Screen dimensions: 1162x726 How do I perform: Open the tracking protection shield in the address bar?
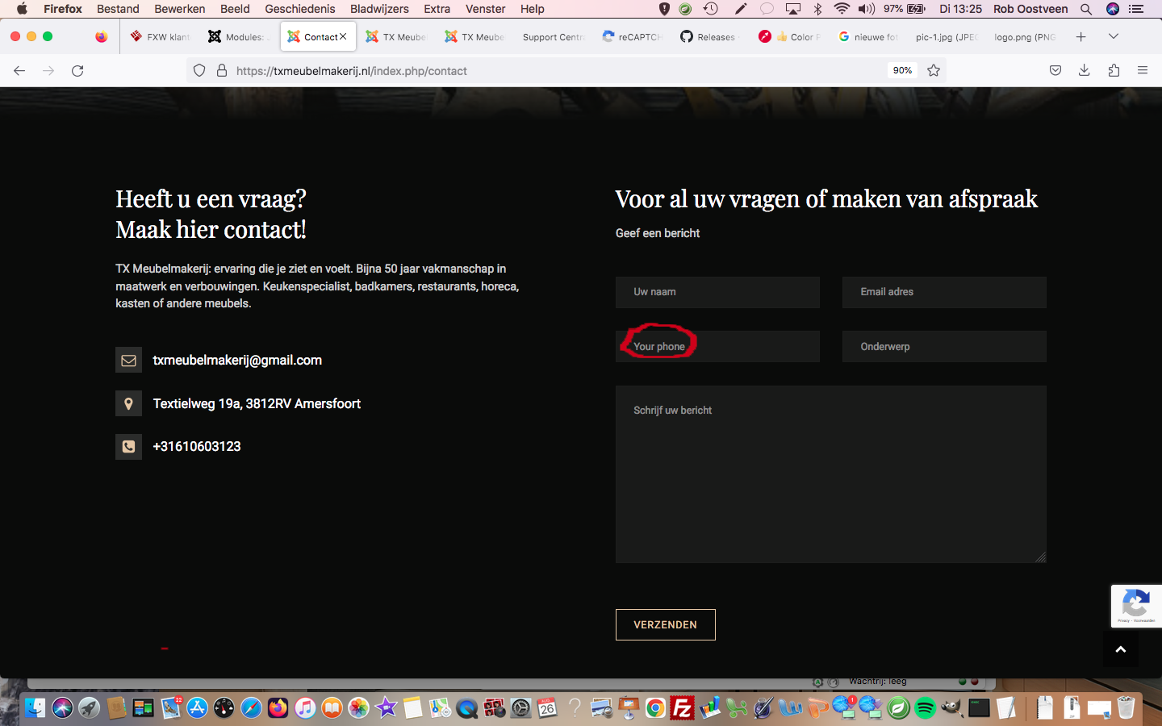point(199,71)
